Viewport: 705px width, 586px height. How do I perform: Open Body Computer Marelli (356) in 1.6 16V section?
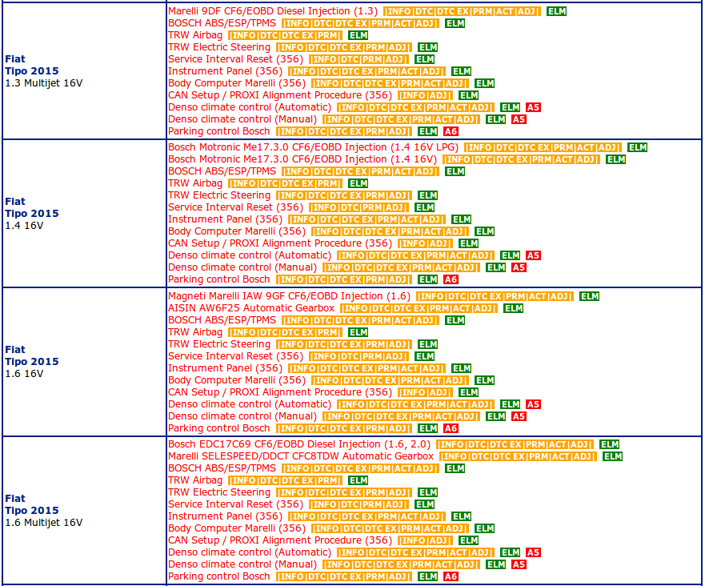[x=237, y=380]
